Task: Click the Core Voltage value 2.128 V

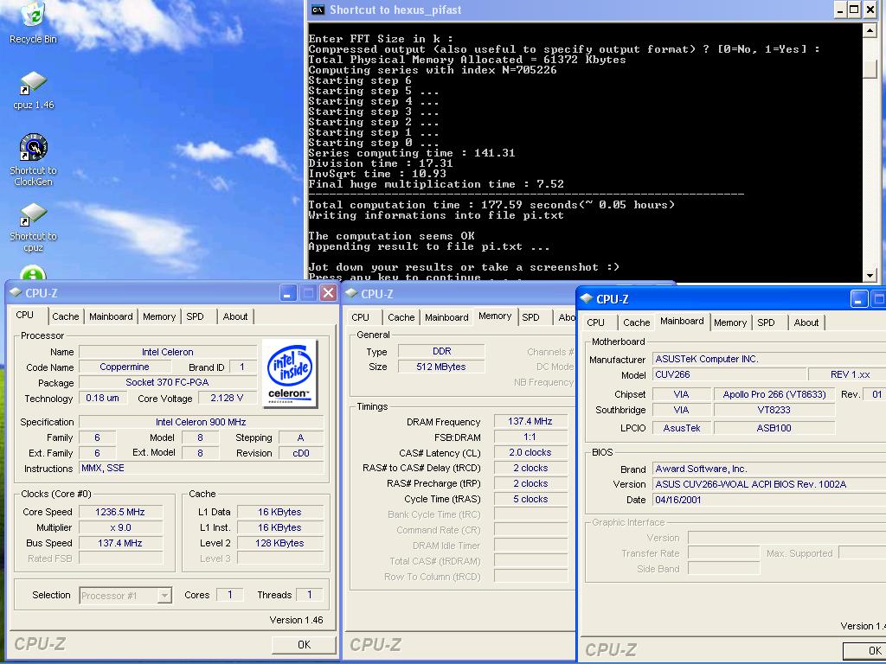Action: [x=227, y=398]
